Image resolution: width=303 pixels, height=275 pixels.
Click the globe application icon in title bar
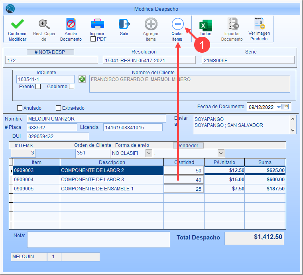[x=10, y=8]
